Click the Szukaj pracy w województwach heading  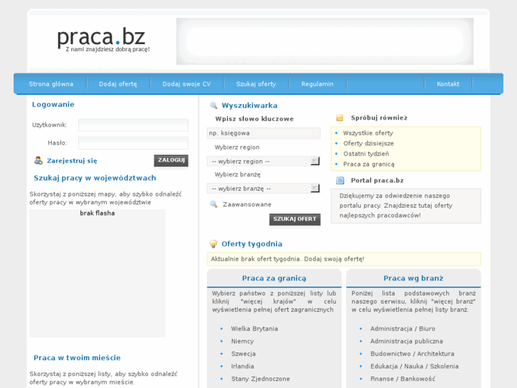95,178
